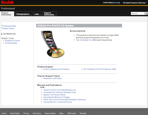Go to Professional Main link
148x115 pixels.
[9, 26]
